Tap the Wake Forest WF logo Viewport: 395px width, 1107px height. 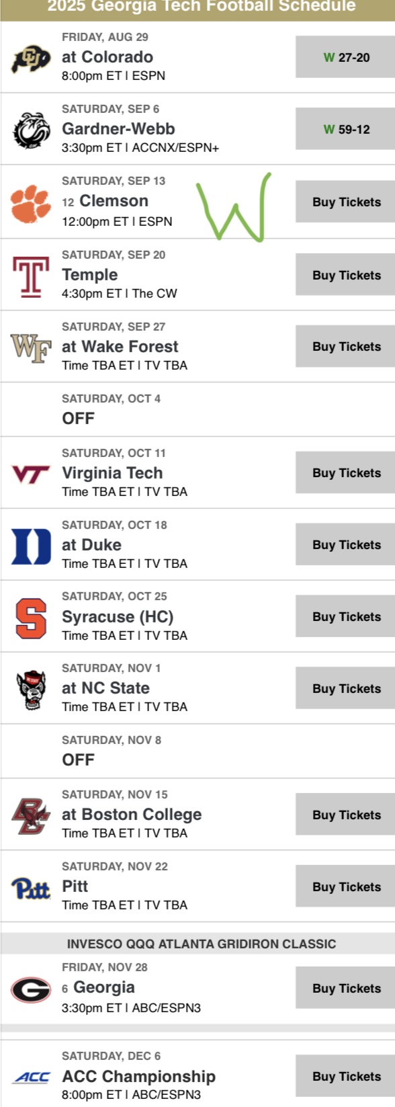point(31,347)
